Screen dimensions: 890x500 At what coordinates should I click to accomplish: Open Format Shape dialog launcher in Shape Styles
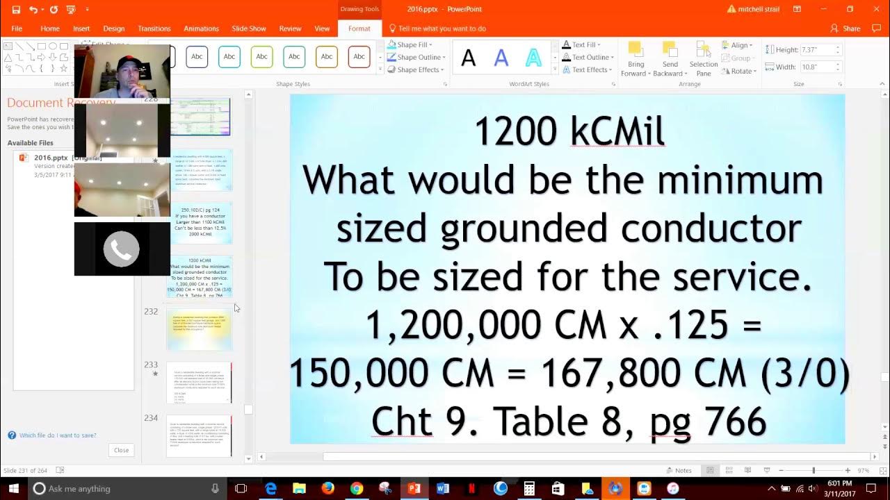445,84
